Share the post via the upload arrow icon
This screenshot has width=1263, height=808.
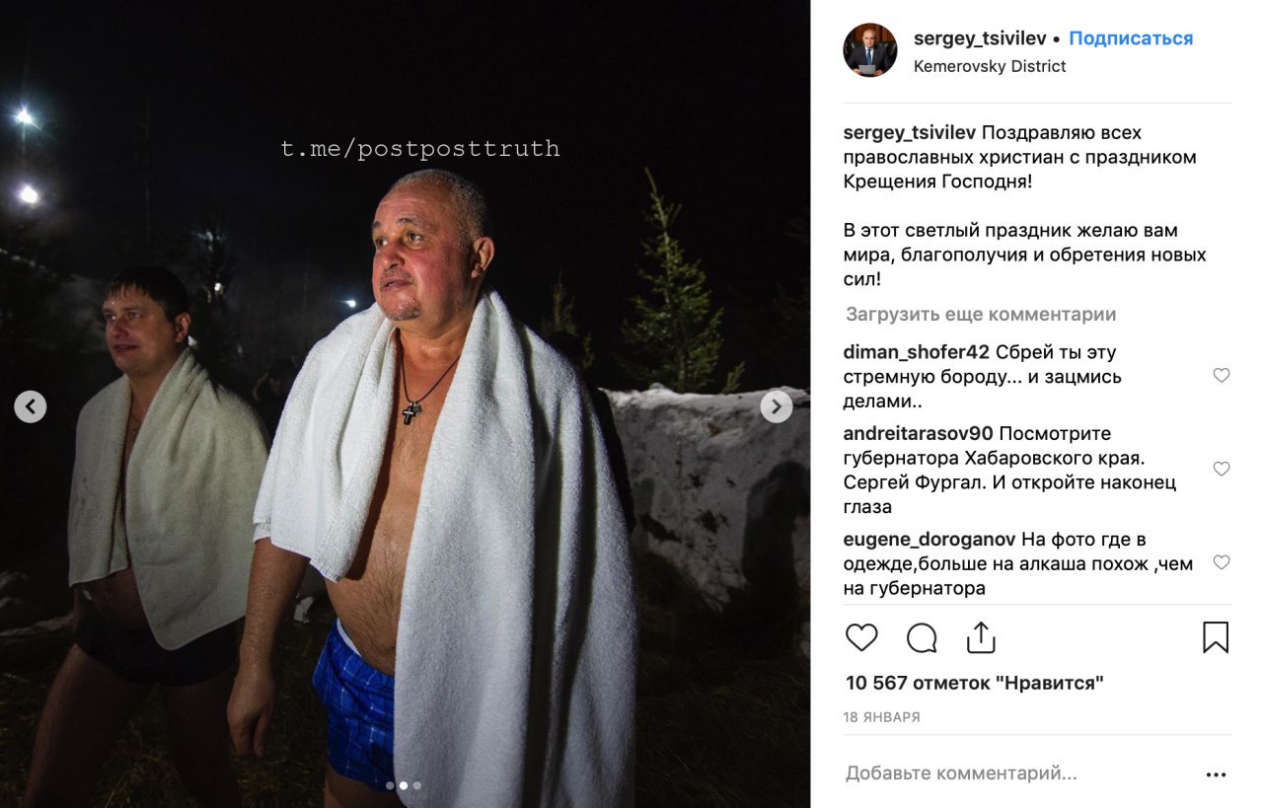pyautogui.click(x=981, y=637)
